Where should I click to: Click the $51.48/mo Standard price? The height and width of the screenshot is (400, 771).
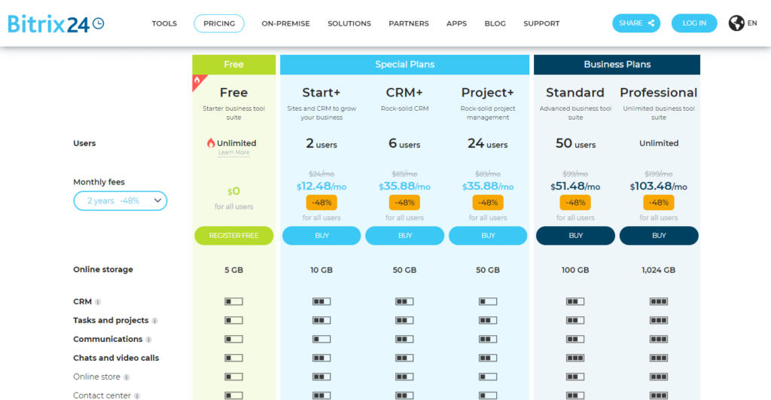click(x=575, y=187)
